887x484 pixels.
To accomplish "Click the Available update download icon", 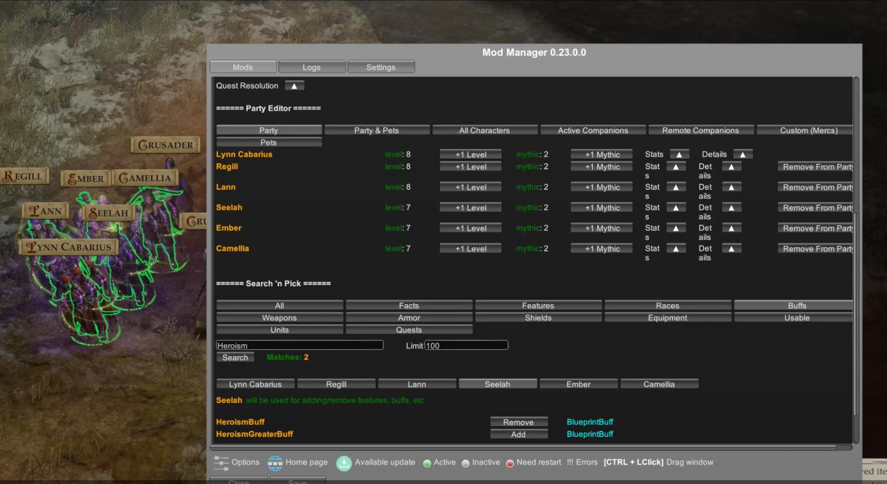I will pos(344,463).
